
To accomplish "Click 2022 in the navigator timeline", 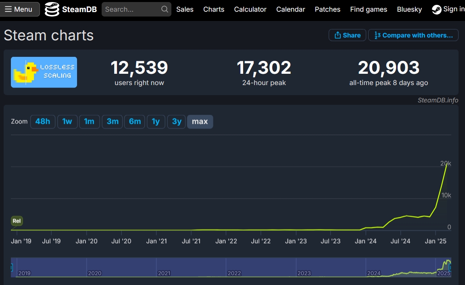I will pos(234,273).
